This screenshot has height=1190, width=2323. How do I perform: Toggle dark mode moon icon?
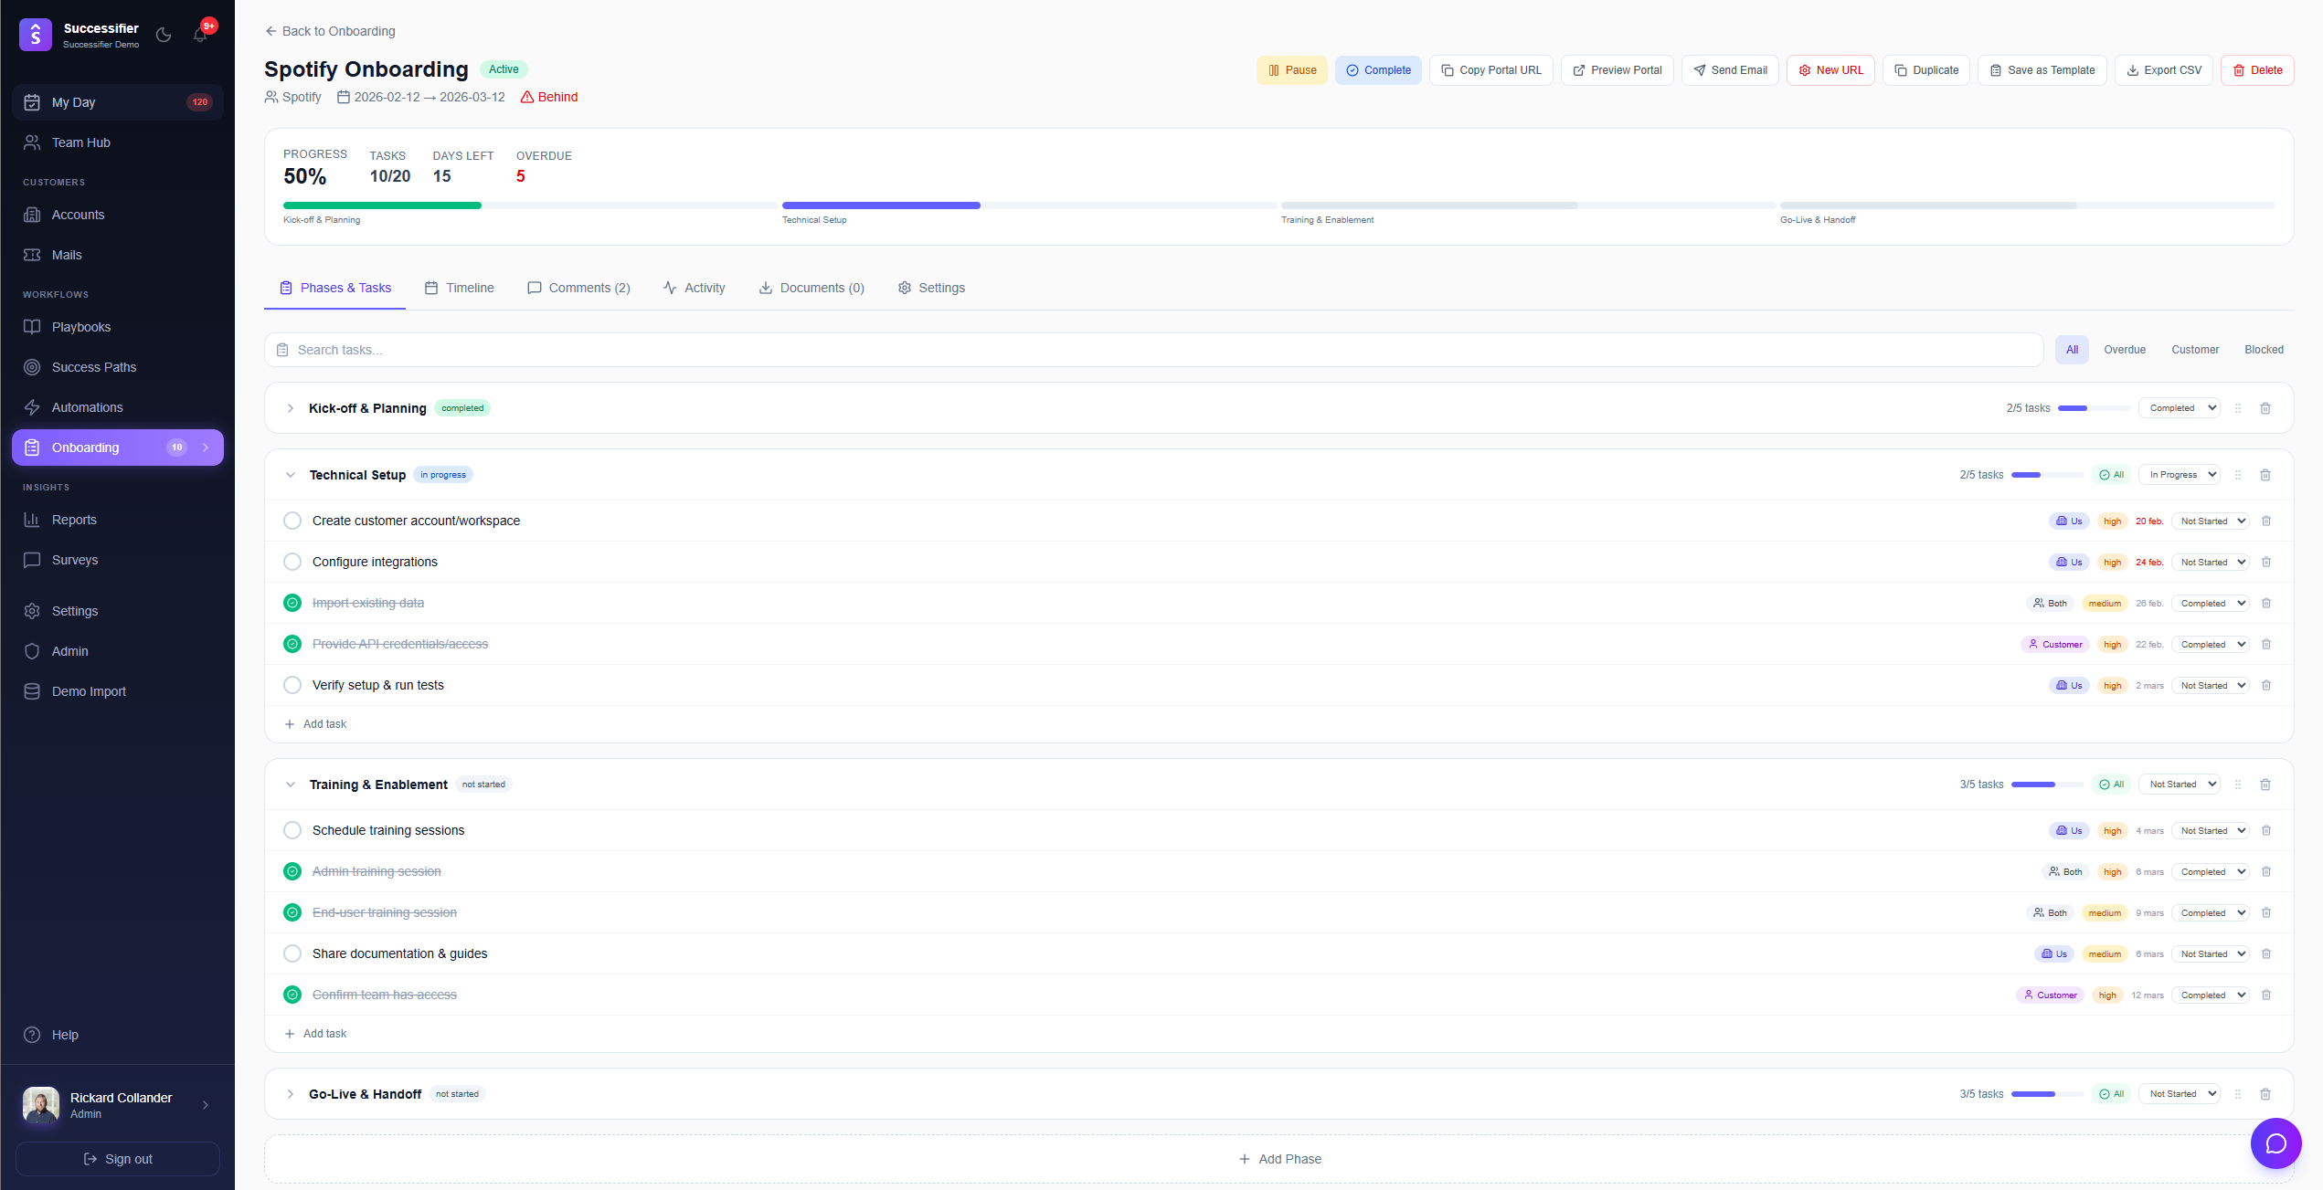click(164, 35)
